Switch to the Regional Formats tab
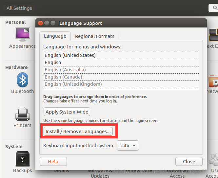This screenshot has width=218, height=178. tap(95, 36)
